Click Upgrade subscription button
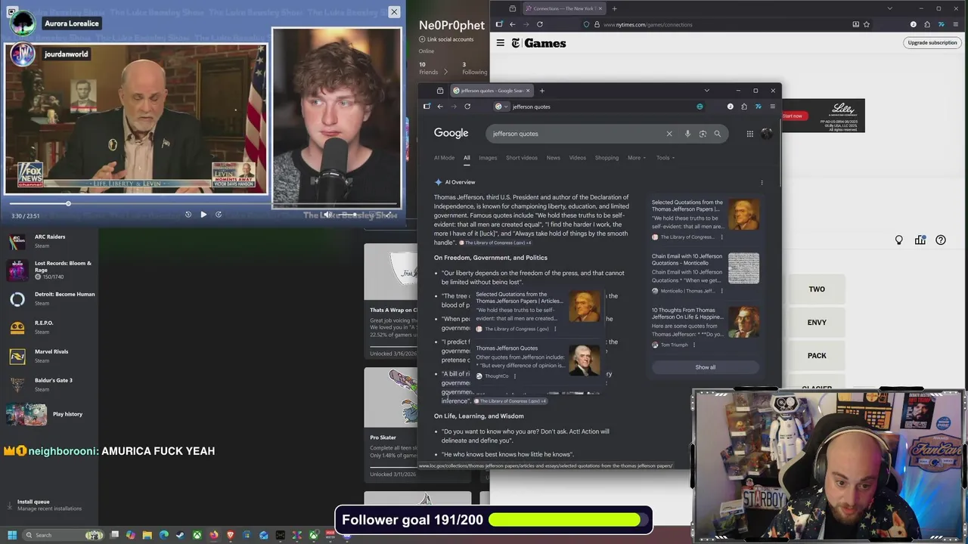This screenshot has height=544, width=968. pyautogui.click(x=932, y=42)
